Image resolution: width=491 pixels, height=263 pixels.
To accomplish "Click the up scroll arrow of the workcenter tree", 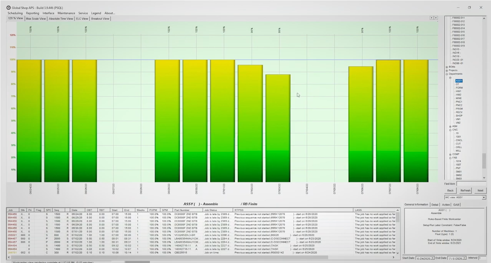I will click(484, 18).
